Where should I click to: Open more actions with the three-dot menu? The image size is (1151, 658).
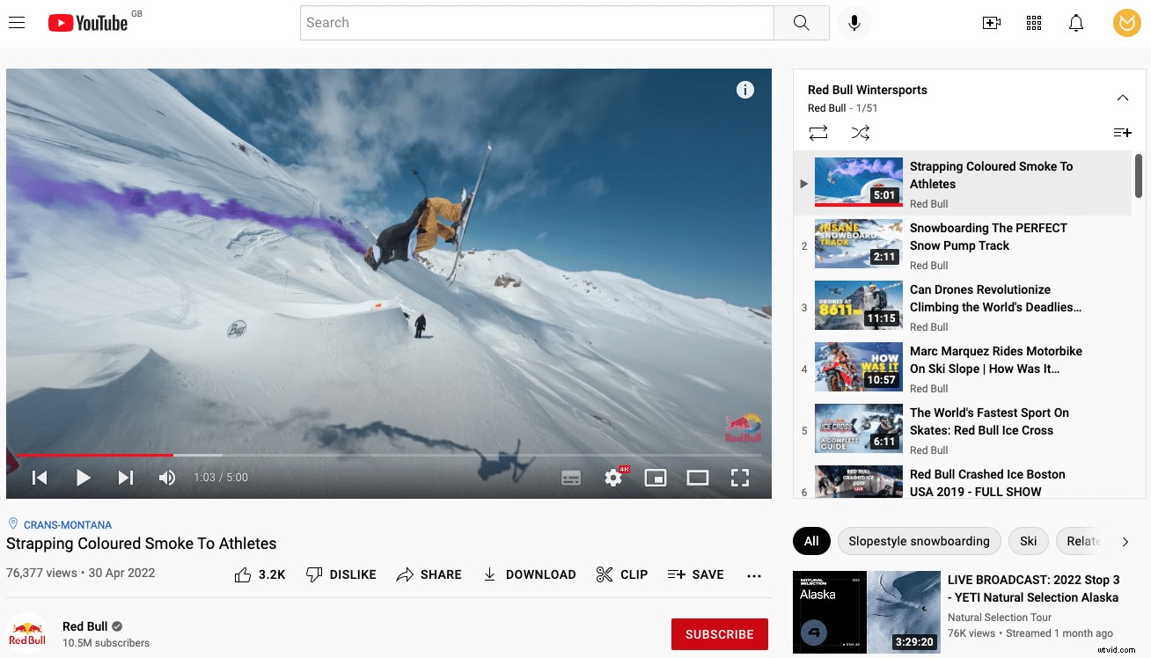[754, 574]
